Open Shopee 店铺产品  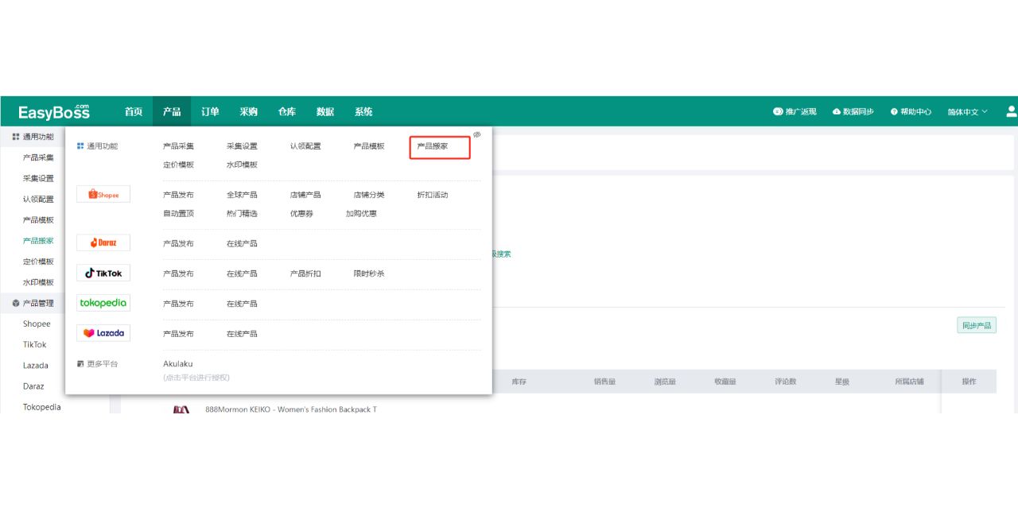(305, 195)
